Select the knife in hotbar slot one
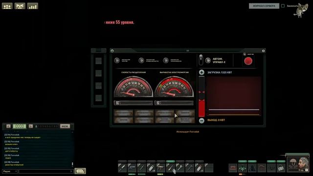 pyautogui.click(x=122, y=168)
